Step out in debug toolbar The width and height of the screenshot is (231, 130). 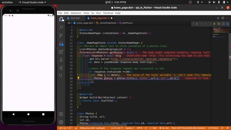(x=210, y=24)
